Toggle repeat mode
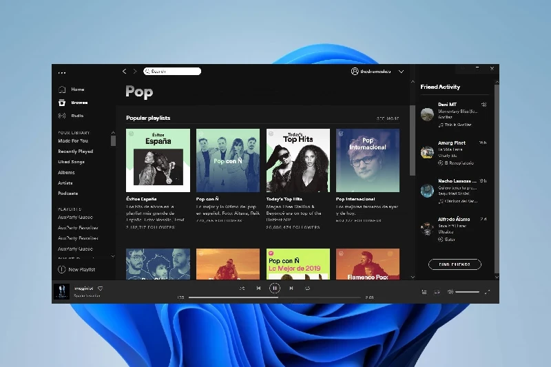The height and width of the screenshot is (367, 551). (x=307, y=289)
